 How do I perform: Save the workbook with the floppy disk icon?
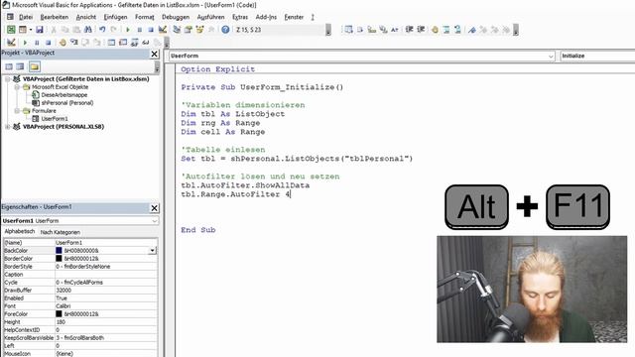tap(40, 30)
